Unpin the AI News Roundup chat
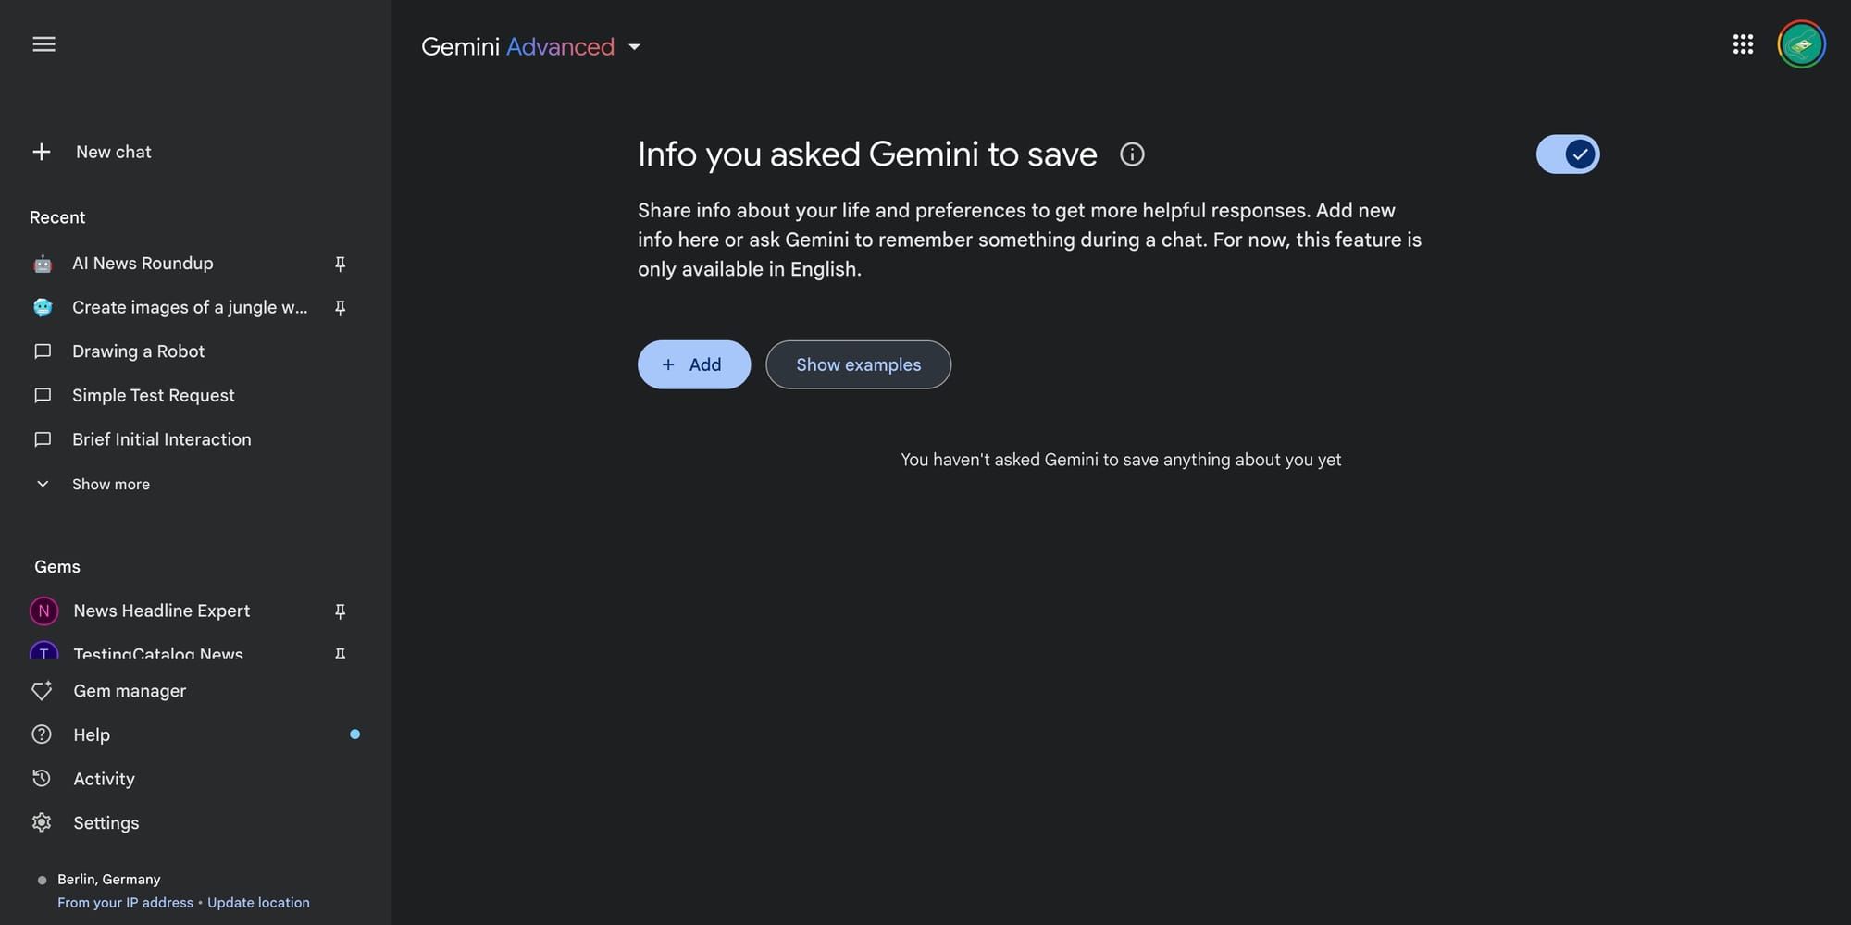This screenshot has width=1851, height=925. pyautogui.click(x=341, y=264)
